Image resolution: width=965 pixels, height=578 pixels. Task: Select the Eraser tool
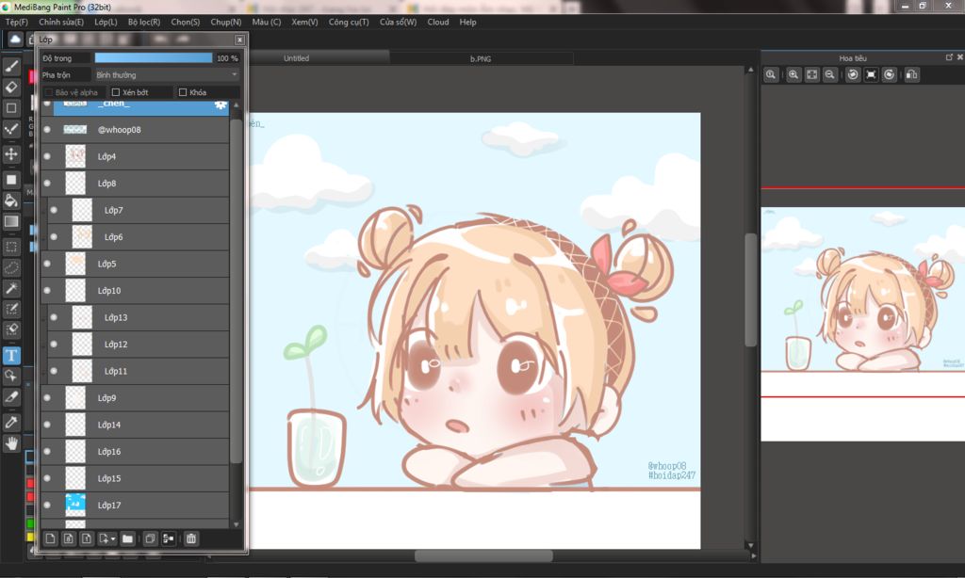pyautogui.click(x=11, y=88)
